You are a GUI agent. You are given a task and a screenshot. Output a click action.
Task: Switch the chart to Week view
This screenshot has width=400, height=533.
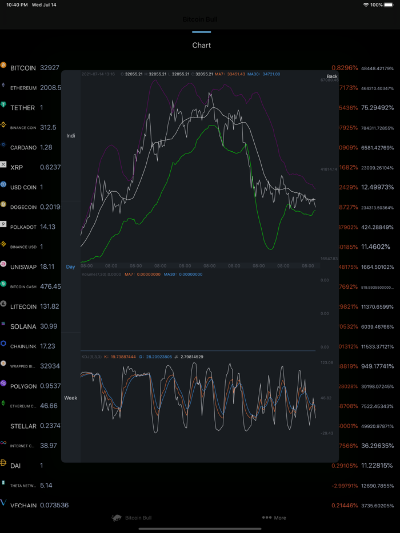[71, 398]
